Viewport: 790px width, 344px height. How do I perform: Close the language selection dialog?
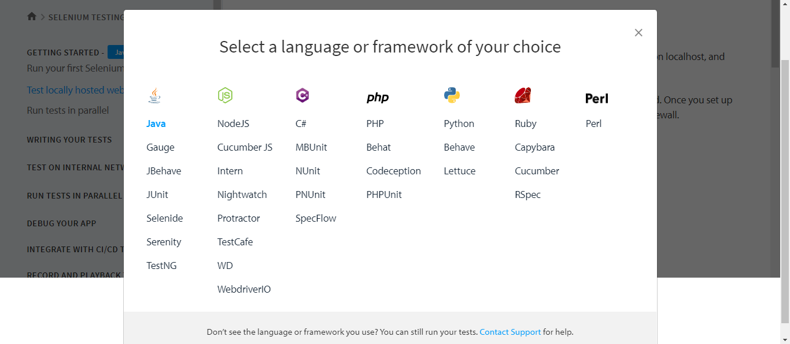click(x=638, y=33)
